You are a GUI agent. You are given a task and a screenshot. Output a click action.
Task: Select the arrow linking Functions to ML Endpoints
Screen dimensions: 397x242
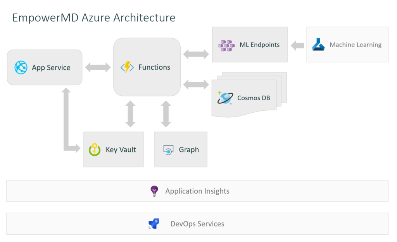tap(196, 53)
